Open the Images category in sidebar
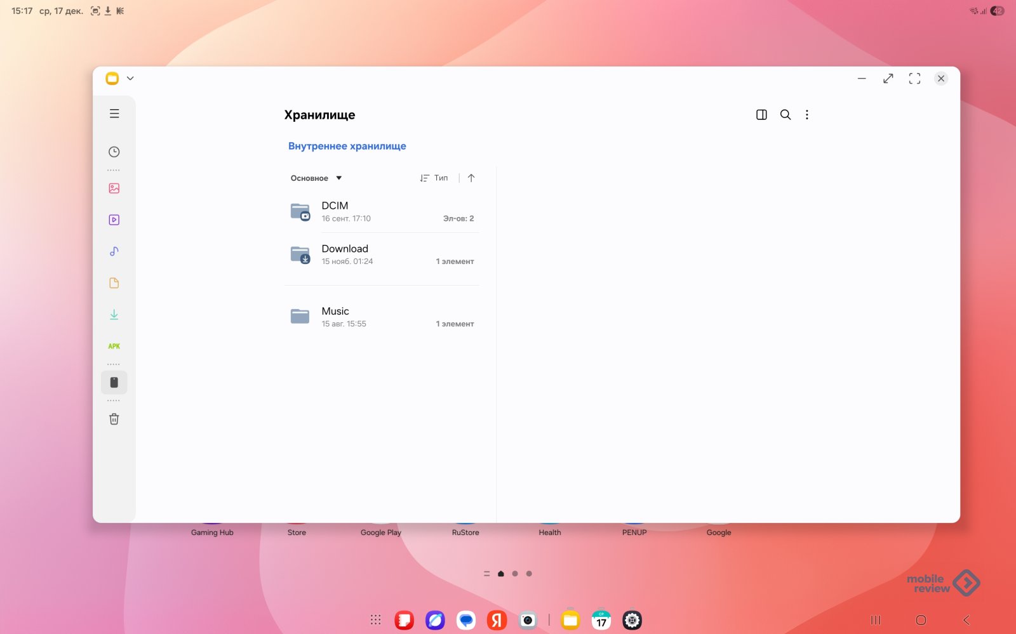Image resolution: width=1016 pixels, height=634 pixels. click(x=114, y=188)
